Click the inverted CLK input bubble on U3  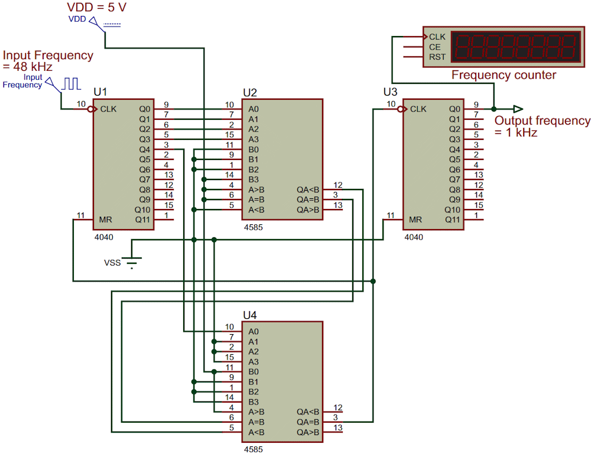tap(400, 109)
